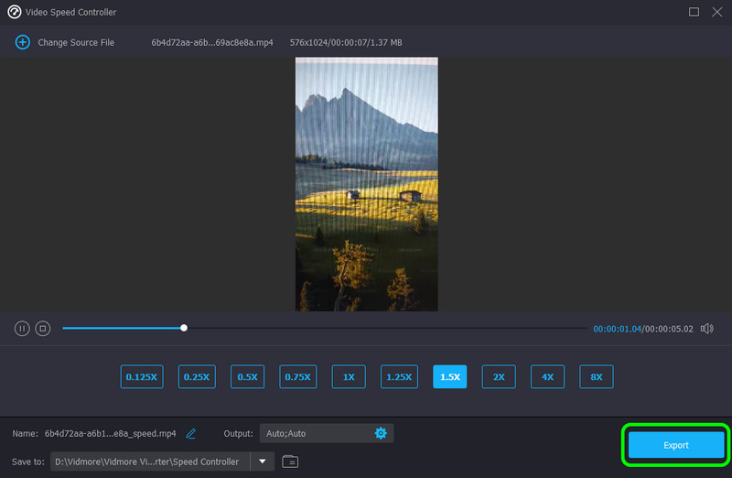The height and width of the screenshot is (478, 732).
Task: Mute the volume speaker icon
Action: coord(706,328)
